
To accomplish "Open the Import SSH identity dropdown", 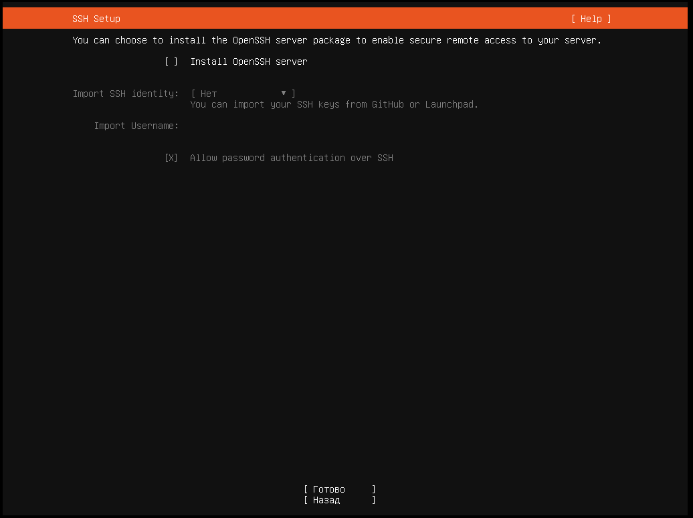I will click(243, 94).
